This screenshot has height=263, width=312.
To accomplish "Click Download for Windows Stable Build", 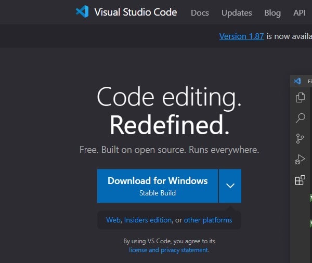I will [158, 186].
